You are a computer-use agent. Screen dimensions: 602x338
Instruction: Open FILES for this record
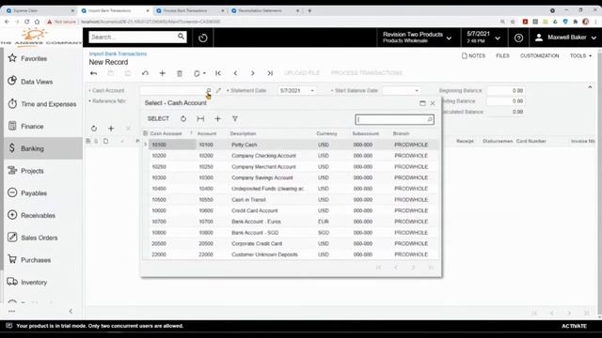tap(502, 56)
